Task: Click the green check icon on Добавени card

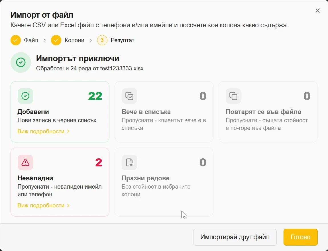Action: click(25, 96)
